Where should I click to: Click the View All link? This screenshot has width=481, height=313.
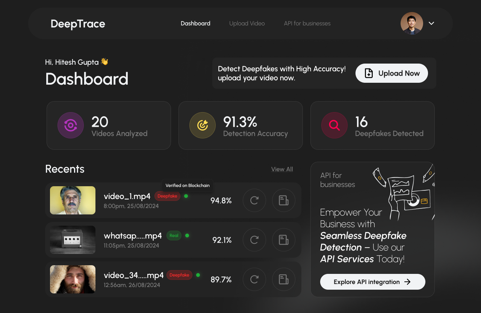[282, 169]
